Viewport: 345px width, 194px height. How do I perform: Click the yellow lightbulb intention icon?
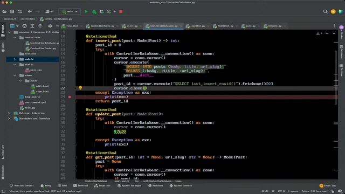pos(80,88)
